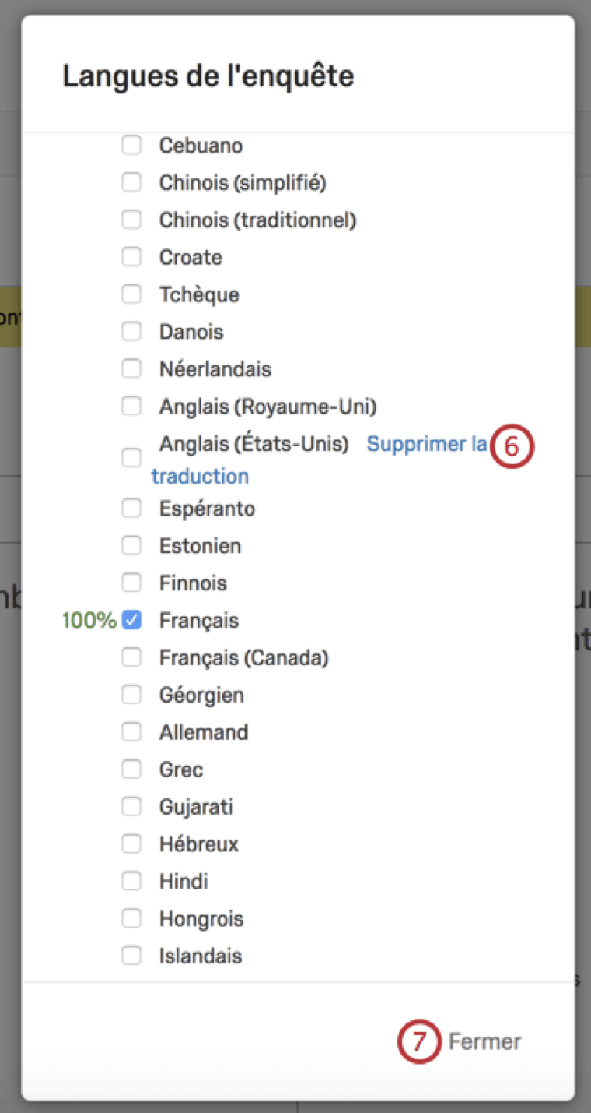Select the Chinois (traditionnel) checkbox

tap(131, 220)
